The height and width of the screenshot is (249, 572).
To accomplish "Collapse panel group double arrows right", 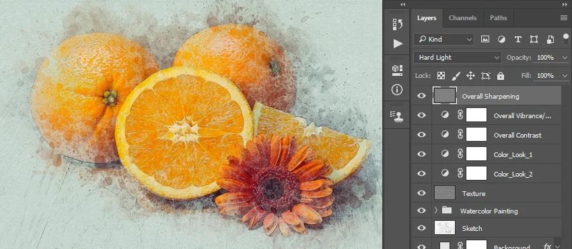I will 565,5.
